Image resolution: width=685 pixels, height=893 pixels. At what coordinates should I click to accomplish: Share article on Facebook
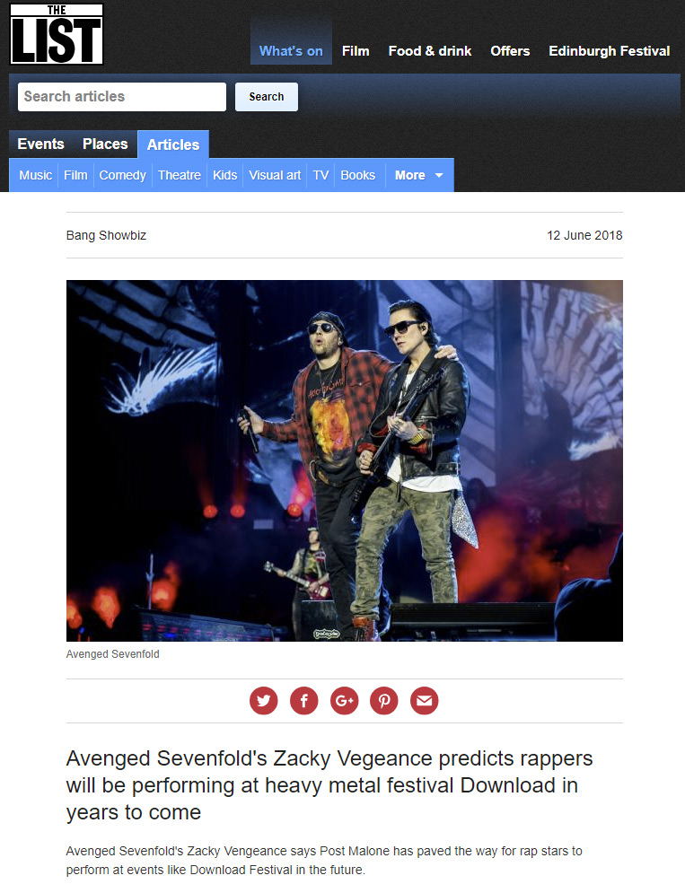coord(303,701)
